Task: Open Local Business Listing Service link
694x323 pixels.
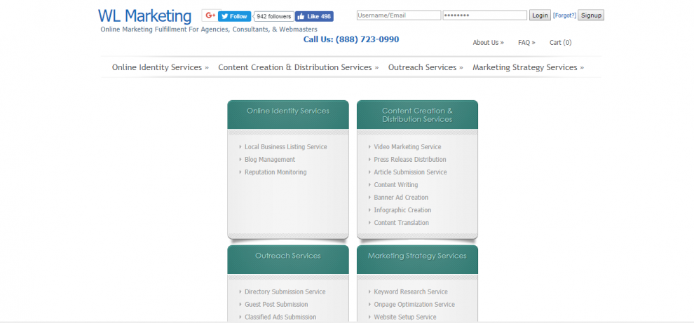Action: [x=285, y=147]
